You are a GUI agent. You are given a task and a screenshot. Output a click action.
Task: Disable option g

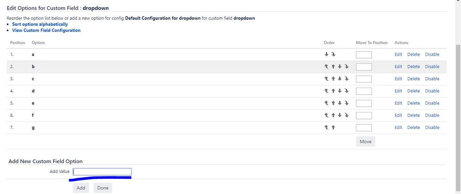click(x=432, y=127)
